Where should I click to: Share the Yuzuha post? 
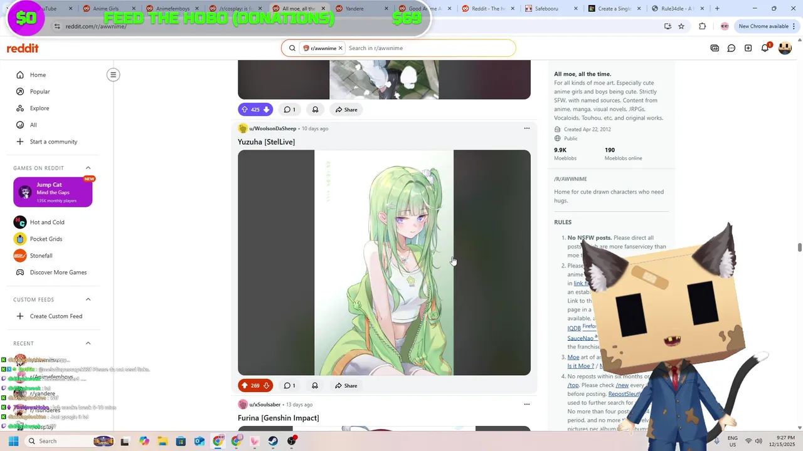click(346, 385)
